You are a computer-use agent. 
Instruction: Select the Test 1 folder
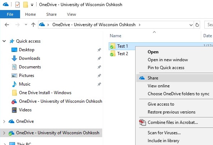point(122,46)
